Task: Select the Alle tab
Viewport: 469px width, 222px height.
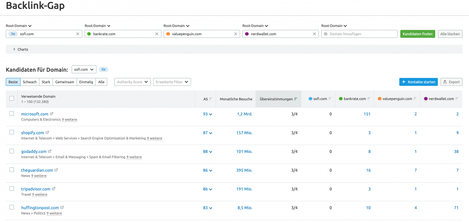Action: pos(101,82)
